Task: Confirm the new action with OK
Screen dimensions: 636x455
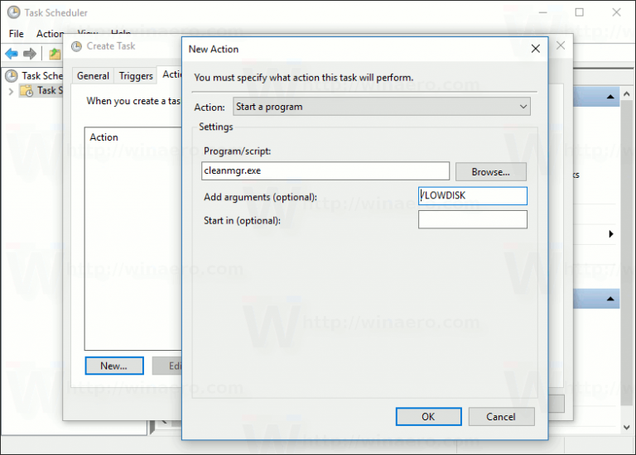Action: [x=428, y=416]
